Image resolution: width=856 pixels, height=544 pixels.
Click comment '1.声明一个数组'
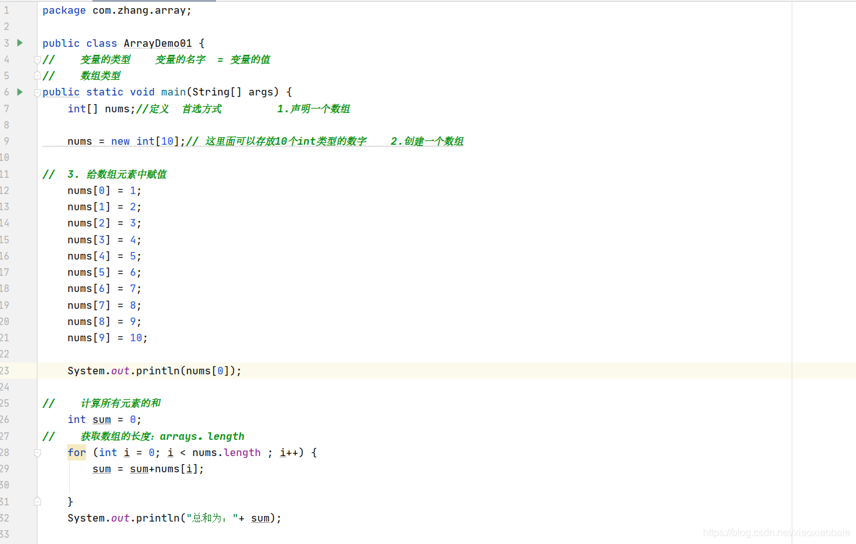313,109
